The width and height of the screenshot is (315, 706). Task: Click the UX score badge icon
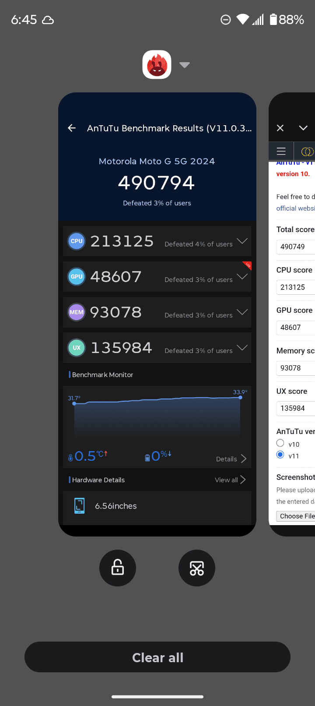[77, 347]
